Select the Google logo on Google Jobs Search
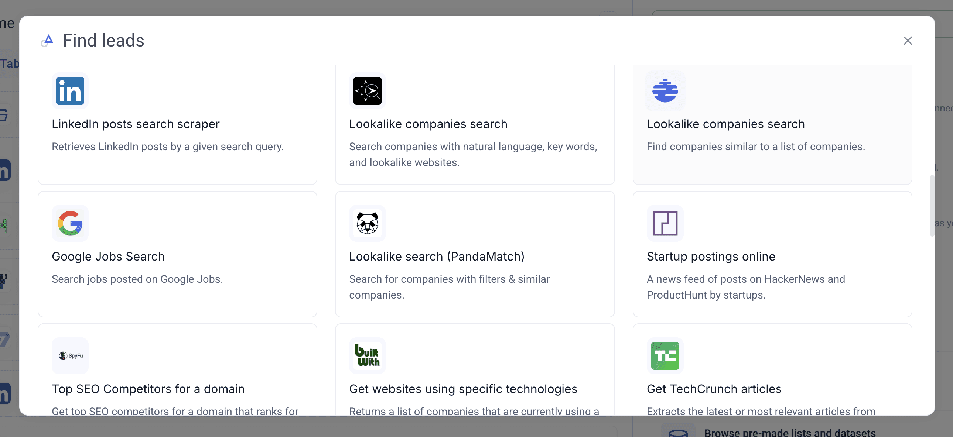 tap(70, 223)
